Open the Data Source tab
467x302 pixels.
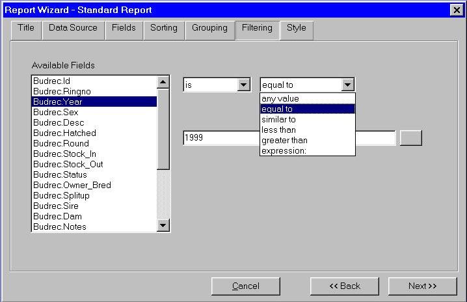(73, 30)
